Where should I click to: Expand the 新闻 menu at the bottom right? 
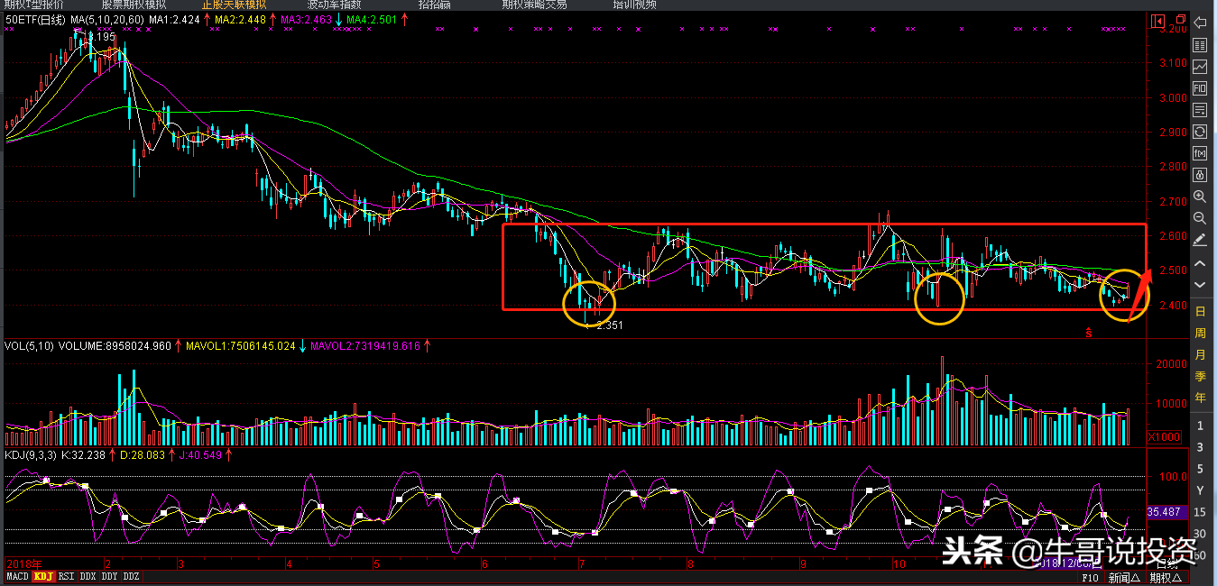coord(1124,578)
